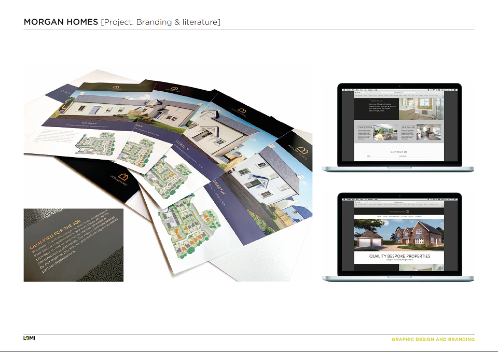The width and height of the screenshot is (498, 352).
Task: Click the Morgan Homes logo in the lower laptop's website header
Action: point(399,212)
